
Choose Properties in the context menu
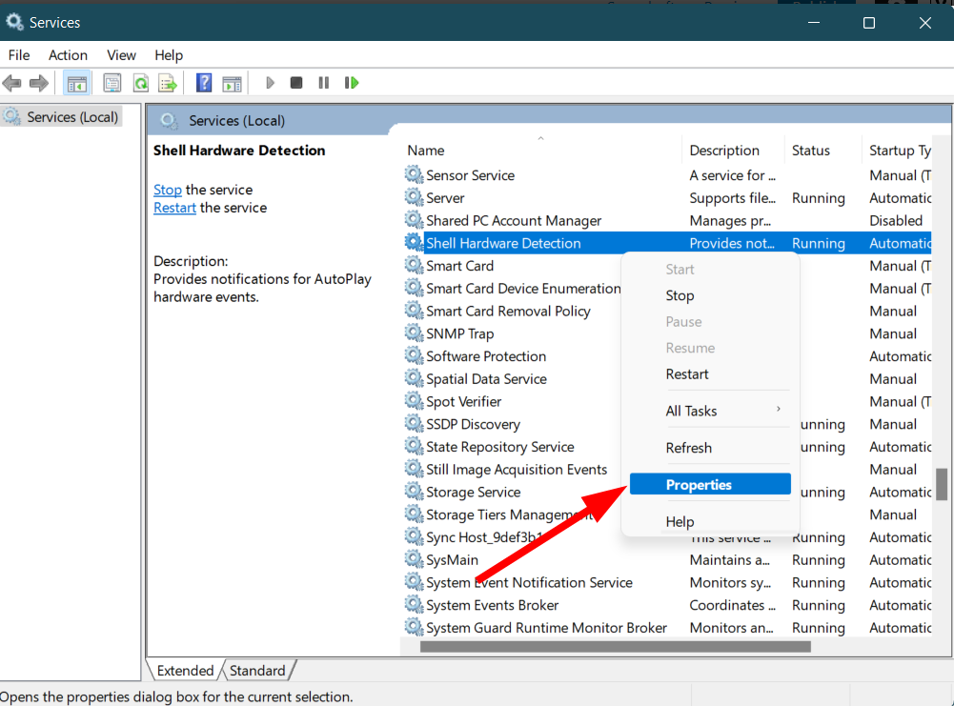coord(699,485)
